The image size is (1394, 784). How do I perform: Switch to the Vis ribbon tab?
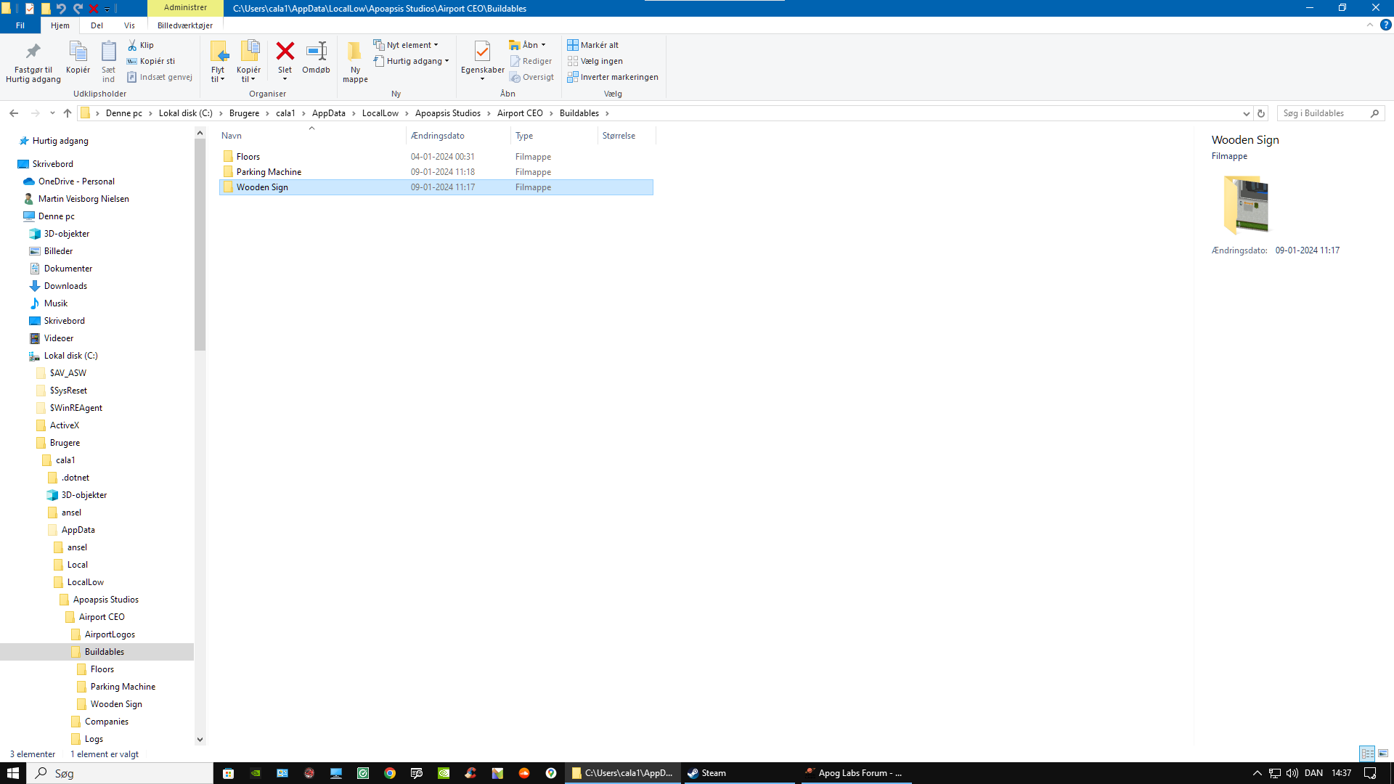(129, 25)
